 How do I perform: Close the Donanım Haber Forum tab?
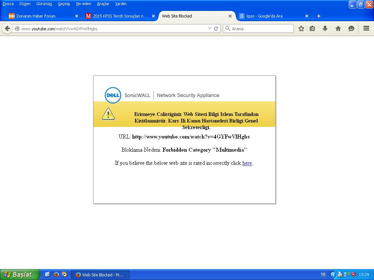click(x=77, y=16)
